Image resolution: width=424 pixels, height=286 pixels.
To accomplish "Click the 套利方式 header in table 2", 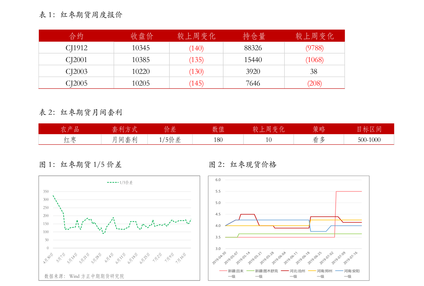I will pos(125,129).
